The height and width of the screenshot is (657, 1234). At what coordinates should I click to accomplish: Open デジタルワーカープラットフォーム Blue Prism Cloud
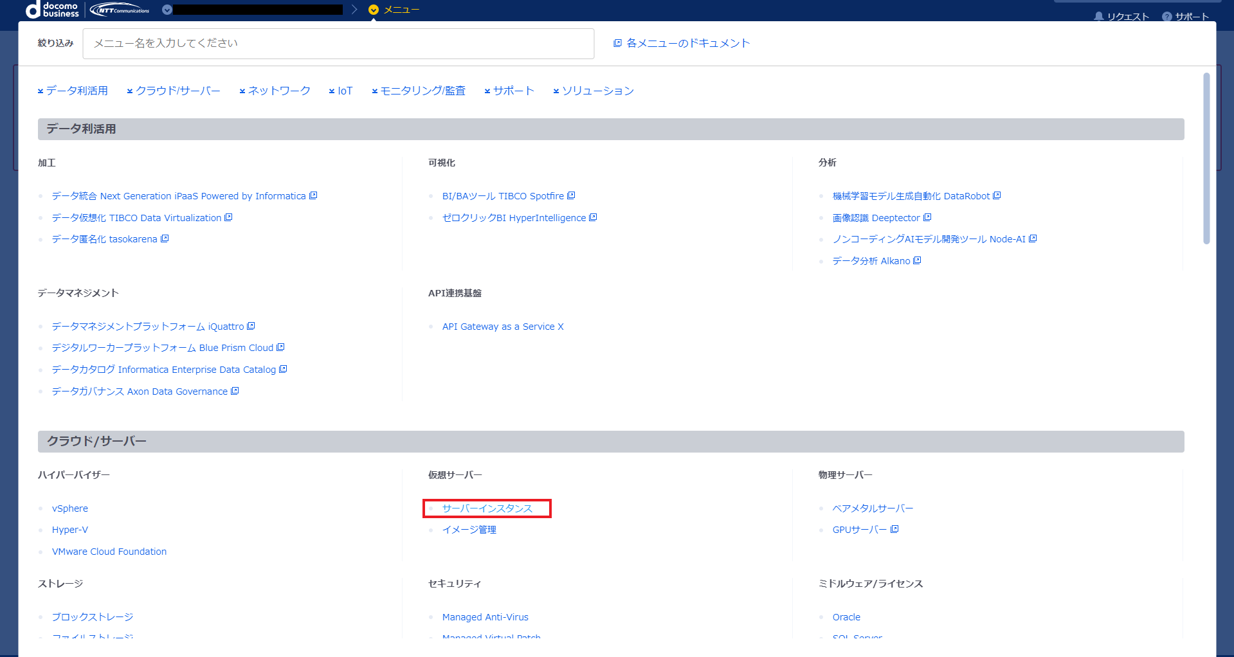(163, 348)
